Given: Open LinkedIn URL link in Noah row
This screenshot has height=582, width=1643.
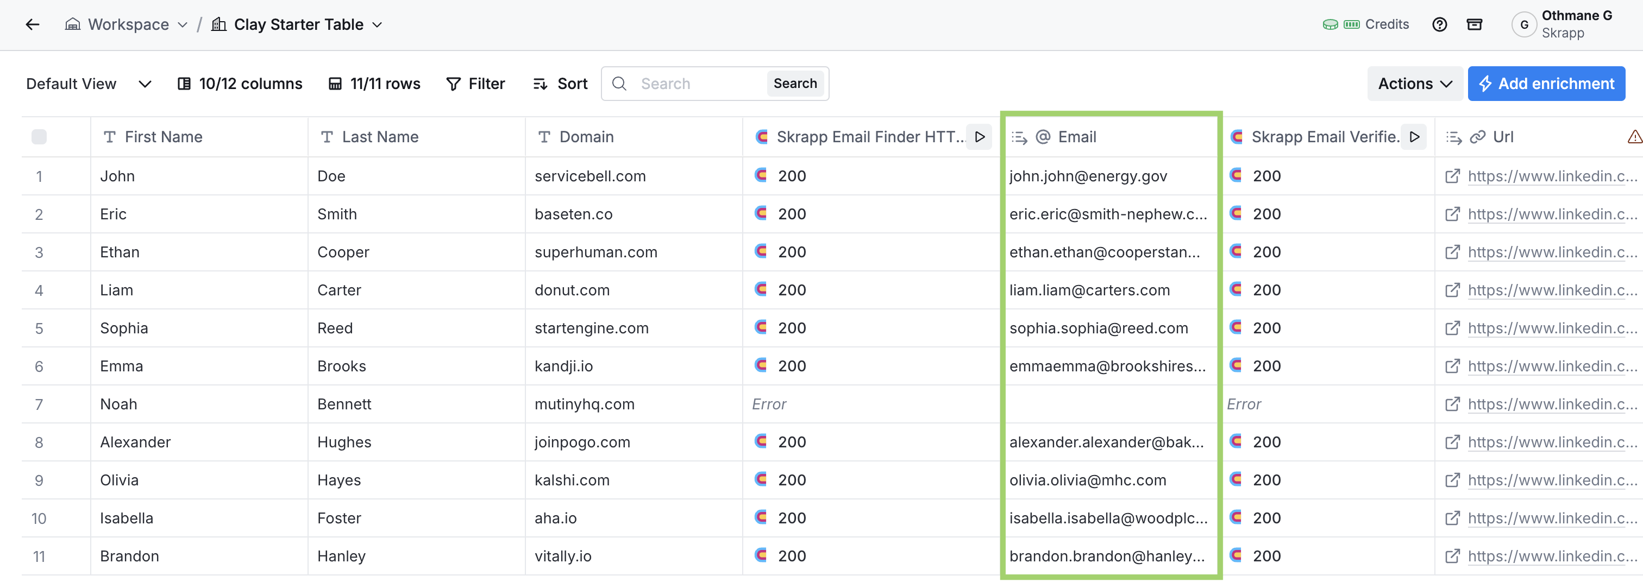Looking at the screenshot, I should 1552,405.
